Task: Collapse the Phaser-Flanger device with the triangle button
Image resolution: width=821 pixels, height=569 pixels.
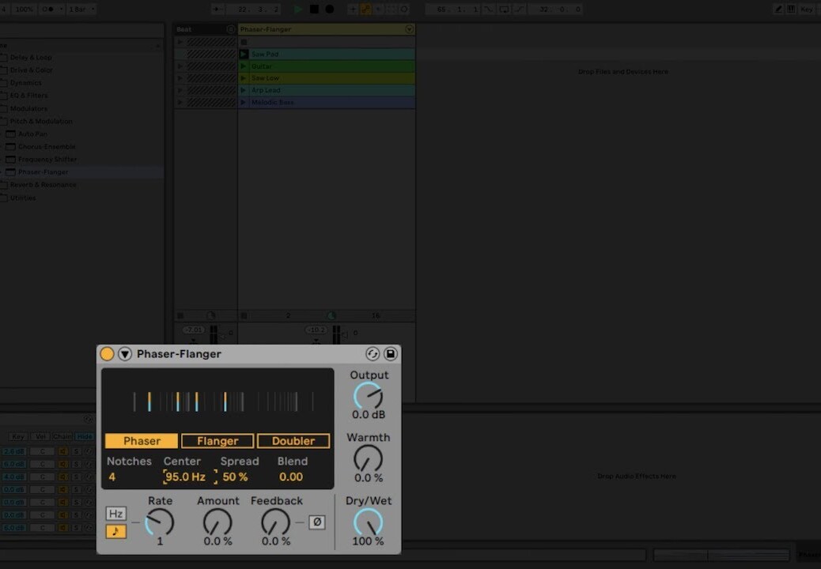Action: click(x=125, y=354)
